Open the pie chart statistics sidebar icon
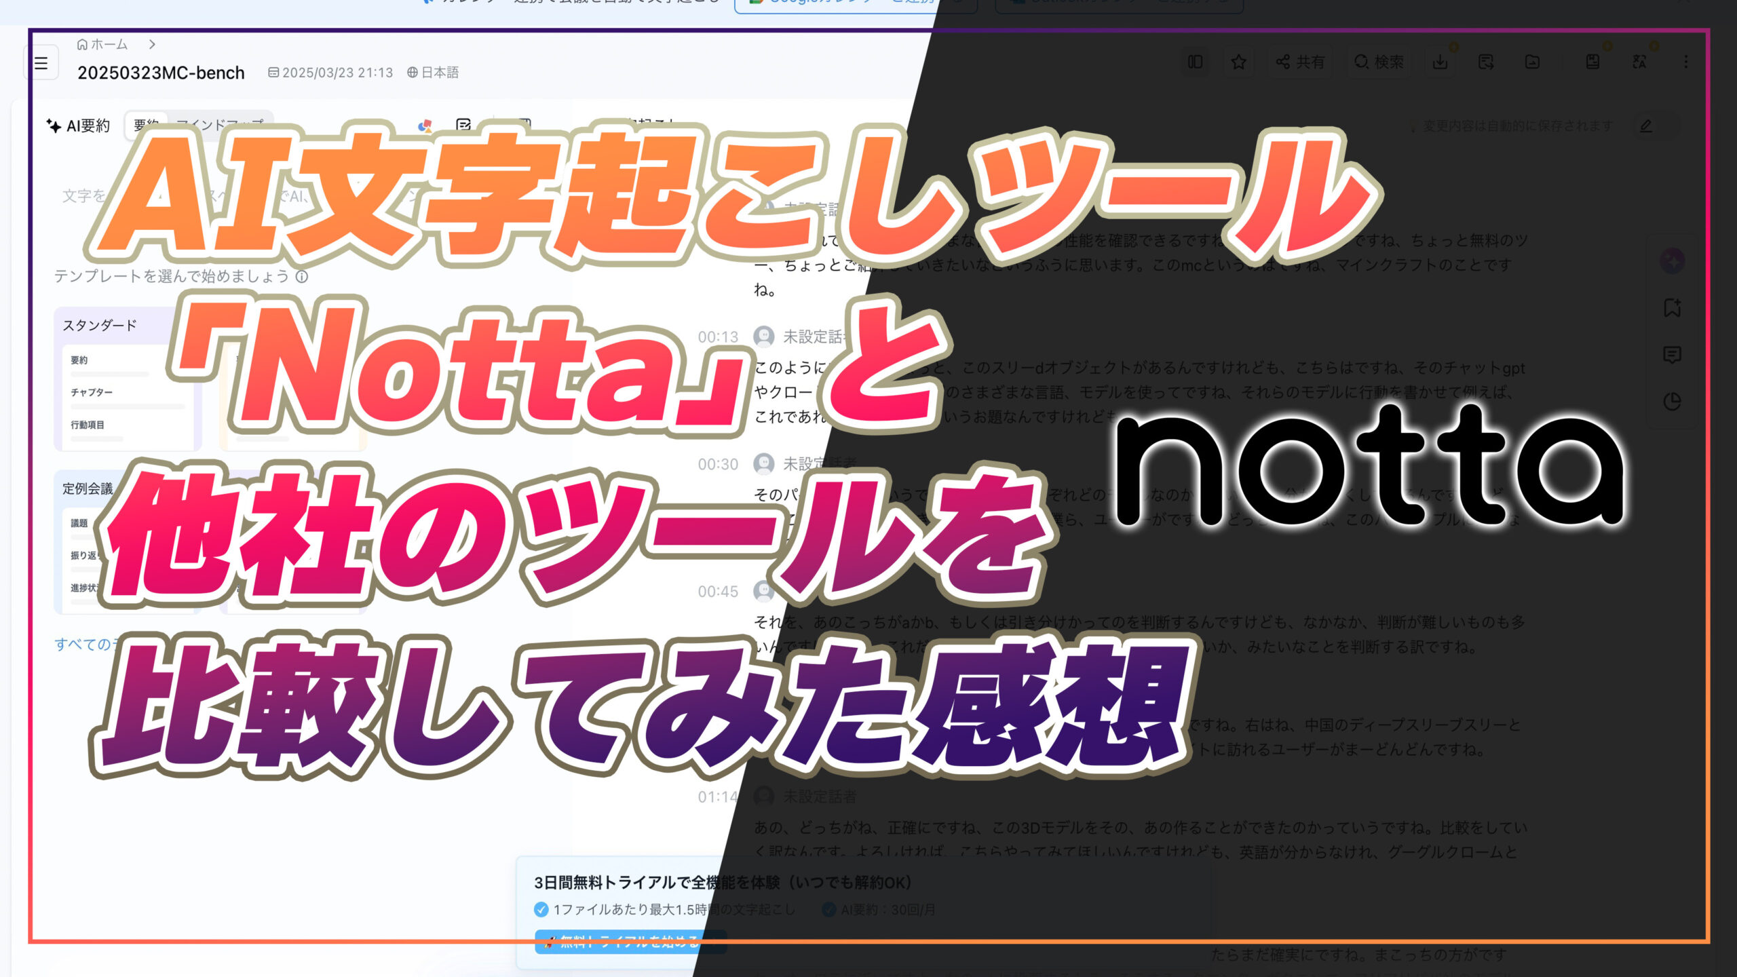Image resolution: width=1737 pixels, height=977 pixels. (x=1673, y=402)
